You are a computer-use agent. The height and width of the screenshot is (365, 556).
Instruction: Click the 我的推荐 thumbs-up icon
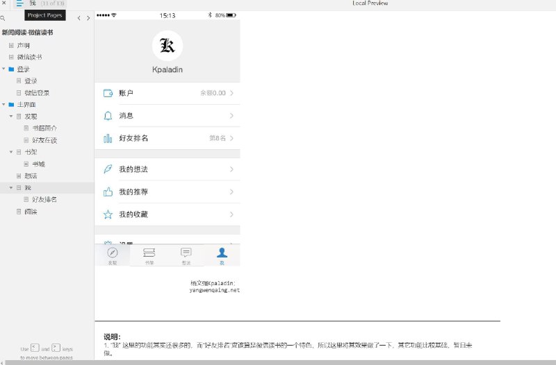(x=108, y=192)
